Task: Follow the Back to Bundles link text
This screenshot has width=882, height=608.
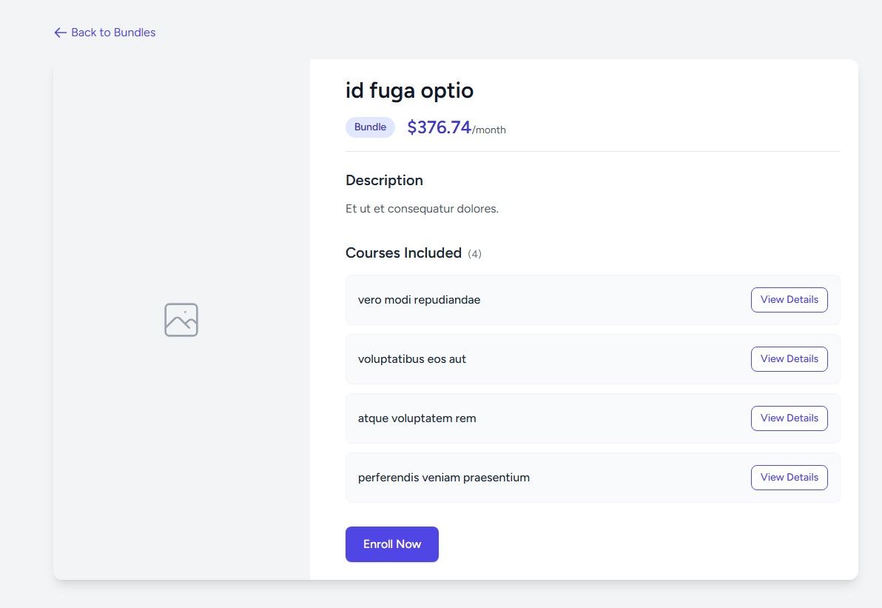Action: pyautogui.click(x=113, y=33)
